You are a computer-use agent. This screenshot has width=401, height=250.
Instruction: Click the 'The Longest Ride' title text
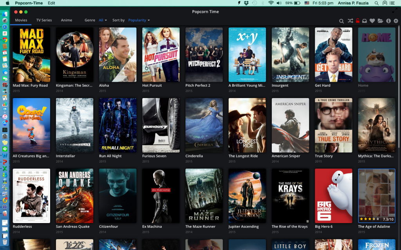click(x=243, y=156)
